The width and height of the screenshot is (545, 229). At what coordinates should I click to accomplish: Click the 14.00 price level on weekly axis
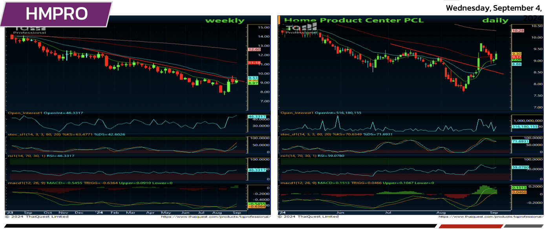coord(263,36)
